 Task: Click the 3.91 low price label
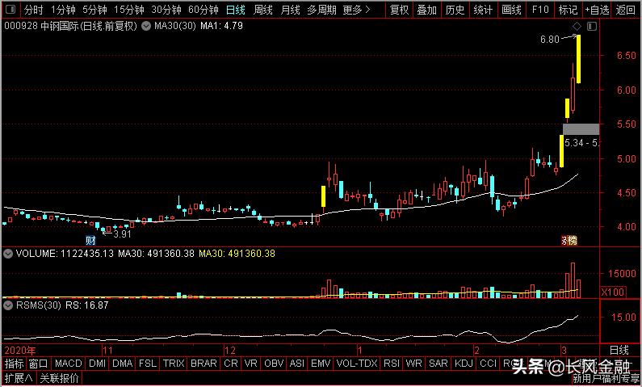(x=122, y=234)
